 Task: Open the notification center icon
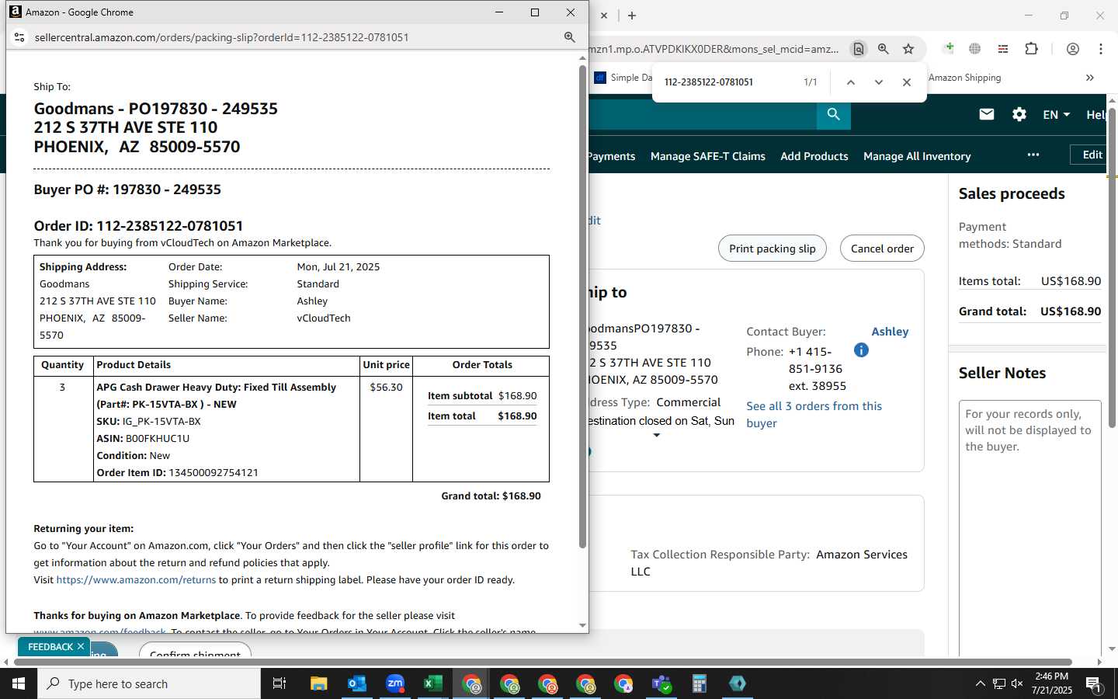click(x=1093, y=683)
